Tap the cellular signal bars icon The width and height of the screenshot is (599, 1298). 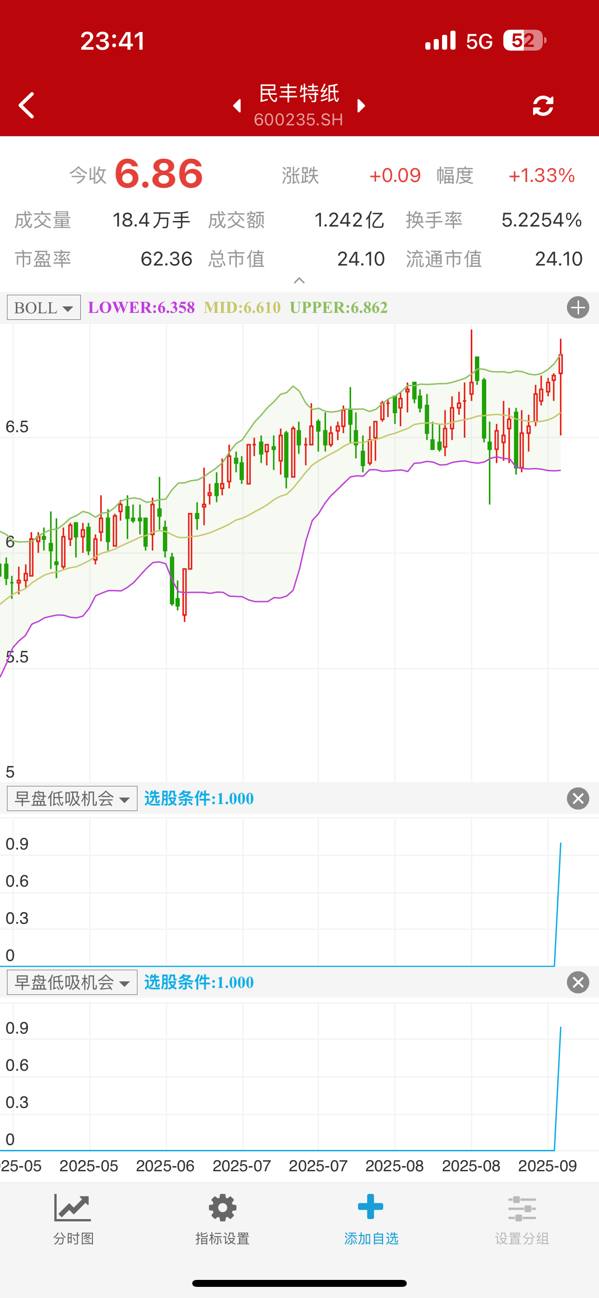440,40
